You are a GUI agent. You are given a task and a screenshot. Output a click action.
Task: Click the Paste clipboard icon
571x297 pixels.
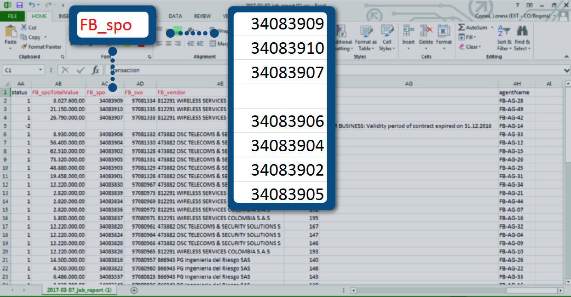(x=10, y=32)
